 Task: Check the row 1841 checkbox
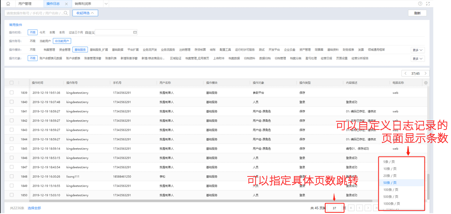pyautogui.click(x=12, y=111)
